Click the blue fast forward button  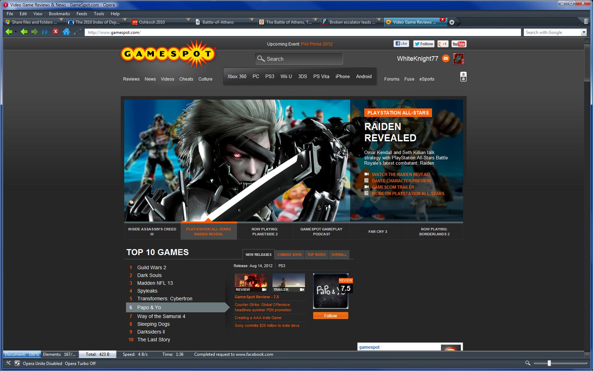point(45,32)
